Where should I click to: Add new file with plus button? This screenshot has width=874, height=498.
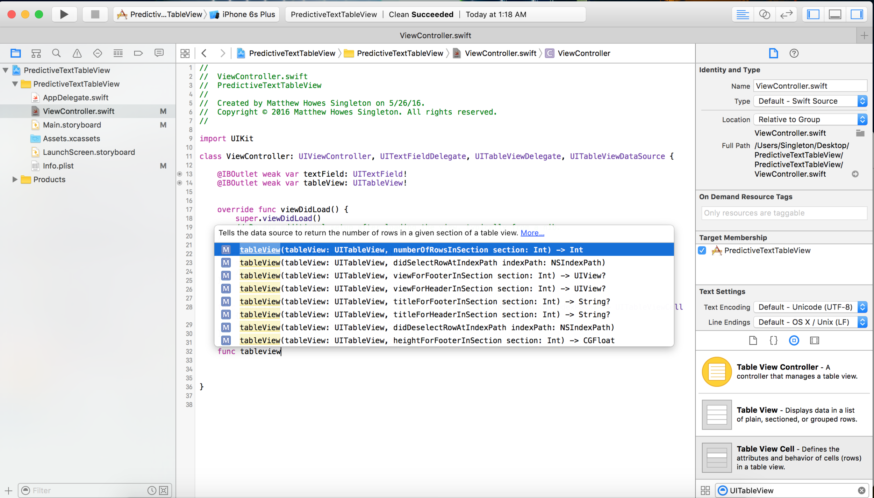[x=8, y=490]
